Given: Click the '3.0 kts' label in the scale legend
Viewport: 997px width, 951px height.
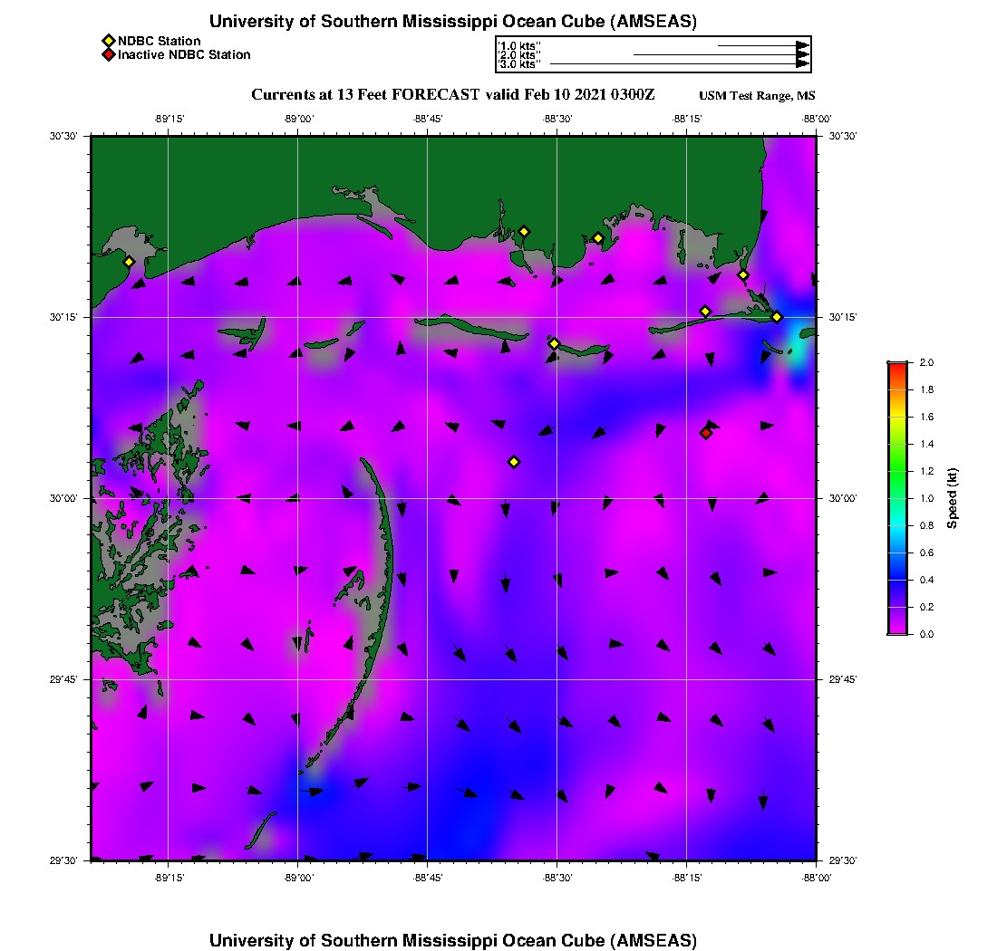Looking at the screenshot, I should tap(520, 64).
